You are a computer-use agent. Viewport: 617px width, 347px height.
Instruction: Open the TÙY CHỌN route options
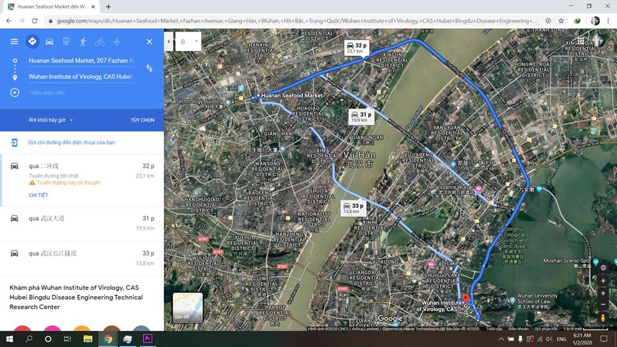tap(143, 120)
